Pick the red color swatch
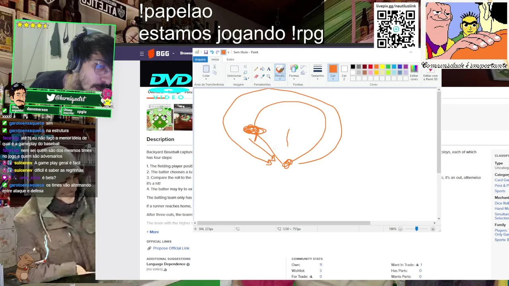 click(x=371, y=67)
